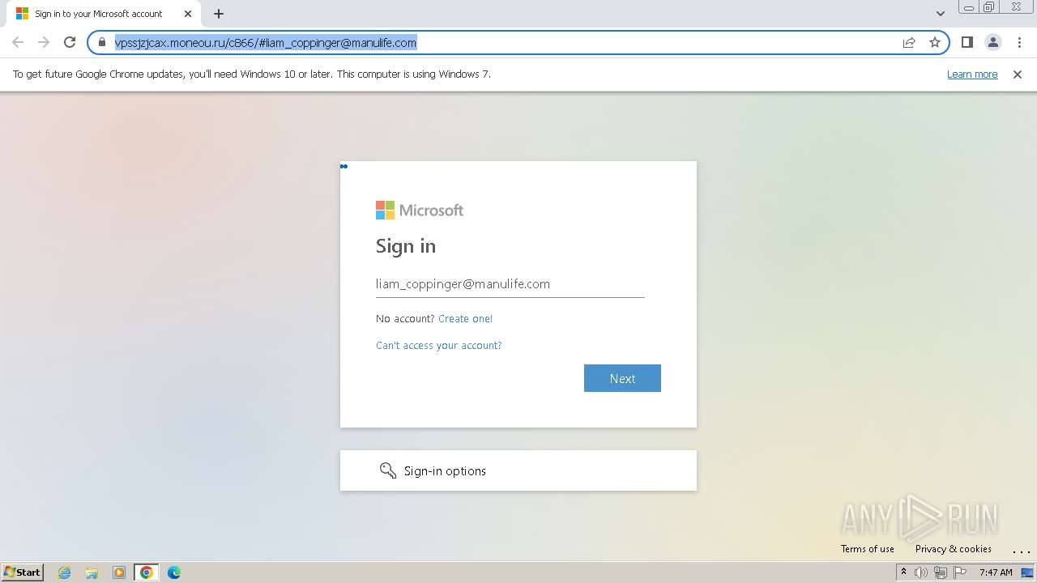This screenshot has height=583, width=1037.
Task: Launch Microsoft Edge from the taskbar
Action: [174, 572]
